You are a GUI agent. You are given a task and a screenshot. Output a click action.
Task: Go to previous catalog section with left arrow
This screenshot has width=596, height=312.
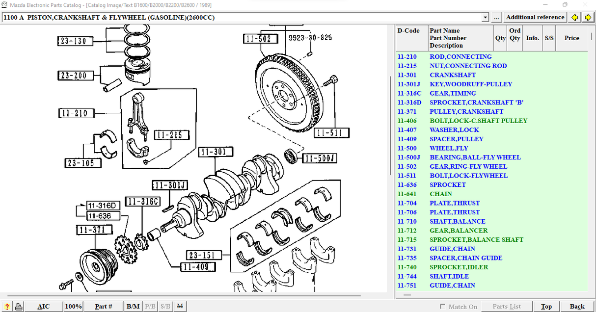tap(575, 18)
